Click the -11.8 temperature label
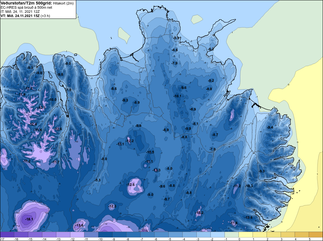Viewport: 323px width, 241px height. pyautogui.click(x=234, y=223)
